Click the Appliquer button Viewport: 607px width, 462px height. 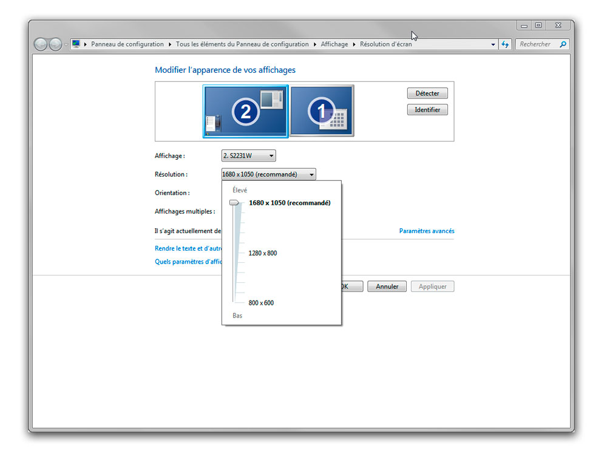point(432,287)
